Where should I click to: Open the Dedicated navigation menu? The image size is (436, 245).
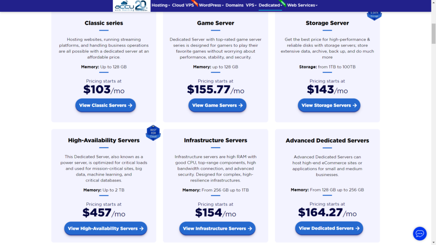tap(270, 6)
